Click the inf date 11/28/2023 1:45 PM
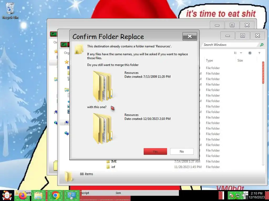This screenshot has height=201, width=269. pos(188,167)
